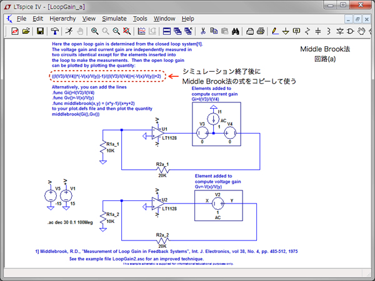Open the Window menu
The width and height of the screenshot is (375, 281).
(164, 19)
